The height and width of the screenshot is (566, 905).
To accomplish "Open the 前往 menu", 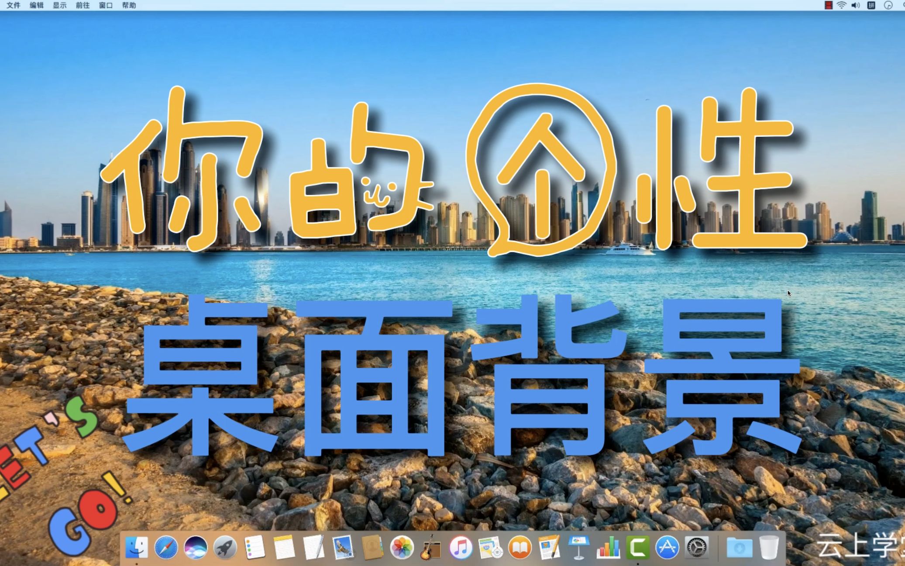I will [x=83, y=5].
